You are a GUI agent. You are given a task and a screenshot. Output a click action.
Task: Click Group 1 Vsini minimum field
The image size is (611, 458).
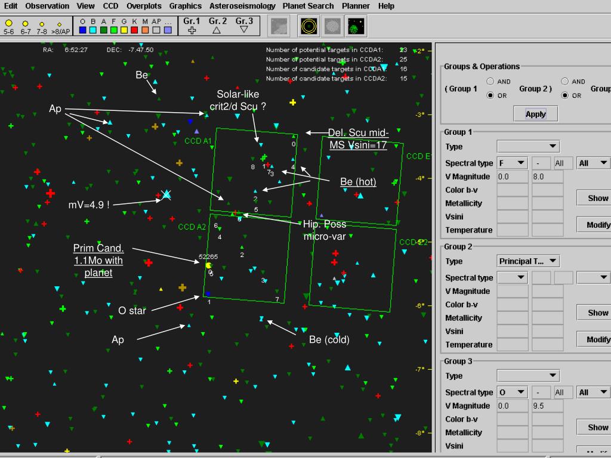click(513, 216)
